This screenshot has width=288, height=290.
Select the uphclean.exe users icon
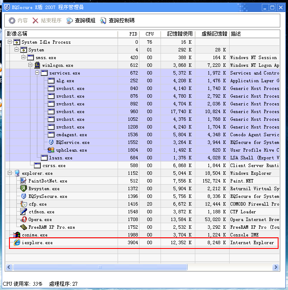click(51, 150)
